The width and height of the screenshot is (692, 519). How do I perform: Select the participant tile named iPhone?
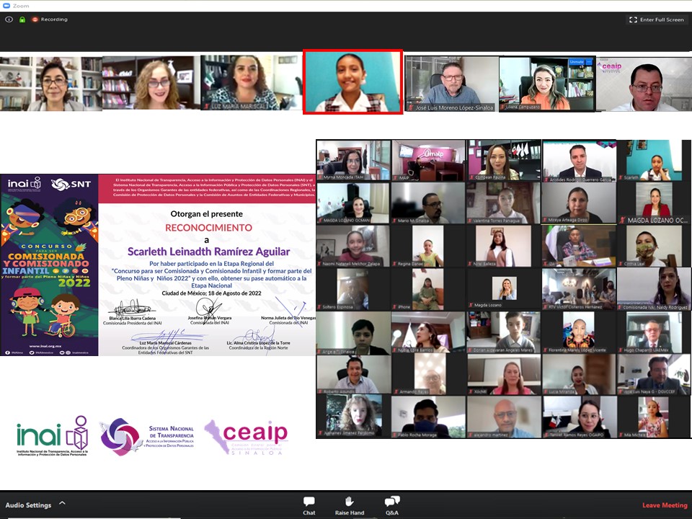tap(428, 289)
